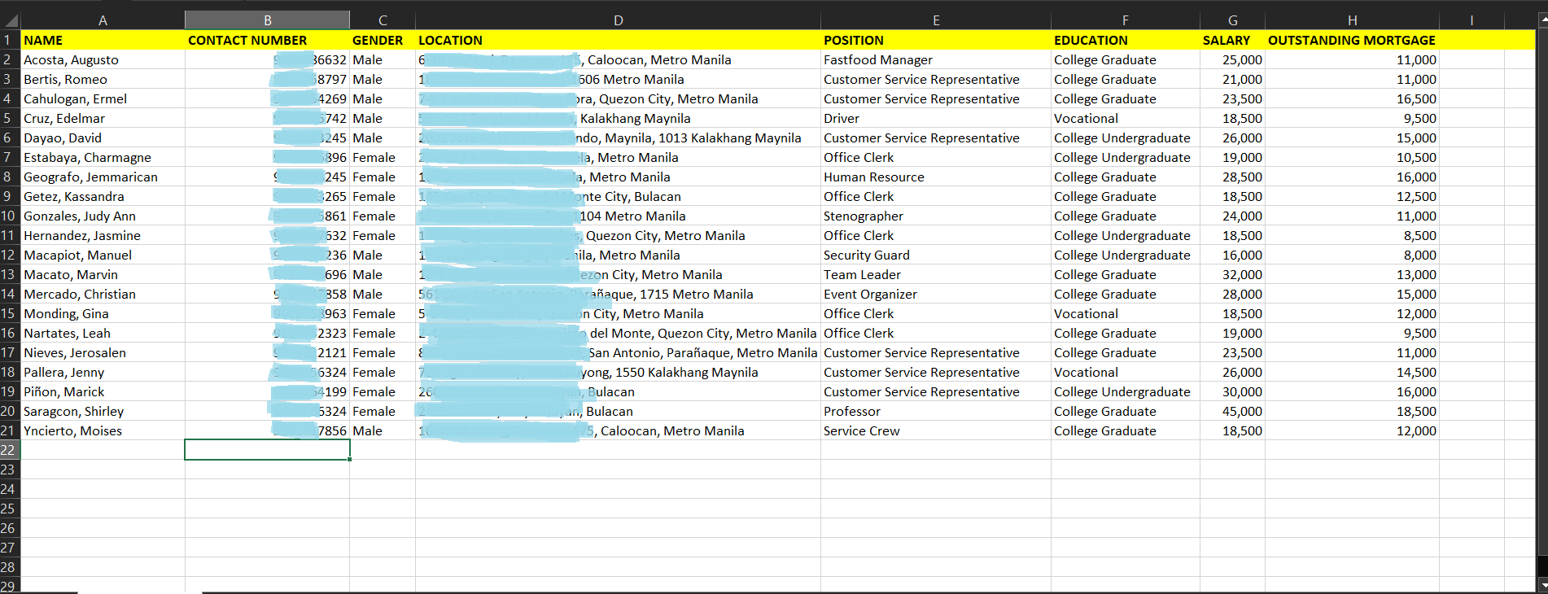Select row 13 header
This screenshot has height=594, width=1548.
pyautogui.click(x=10, y=274)
